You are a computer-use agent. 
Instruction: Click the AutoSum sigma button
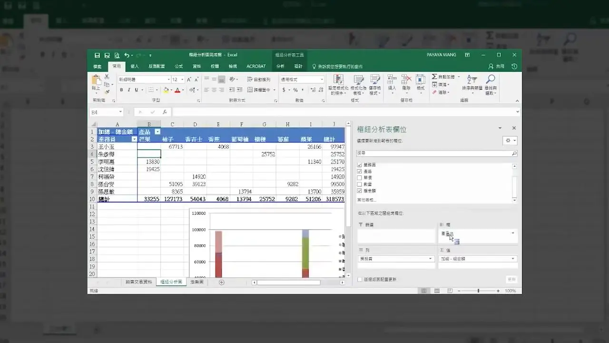pos(434,77)
